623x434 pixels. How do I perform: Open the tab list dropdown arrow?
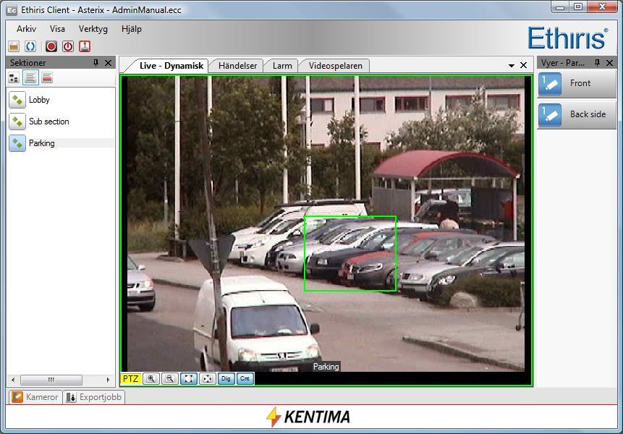point(512,66)
